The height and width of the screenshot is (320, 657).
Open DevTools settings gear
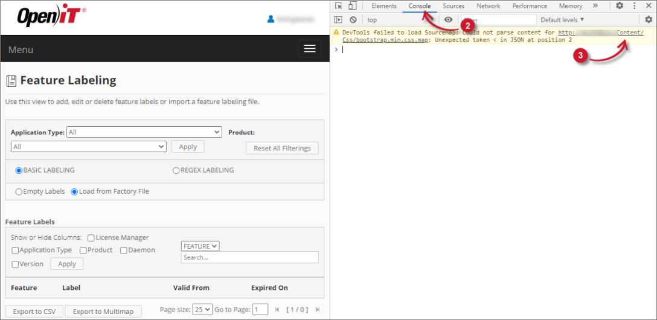click(x=620, y=6)
